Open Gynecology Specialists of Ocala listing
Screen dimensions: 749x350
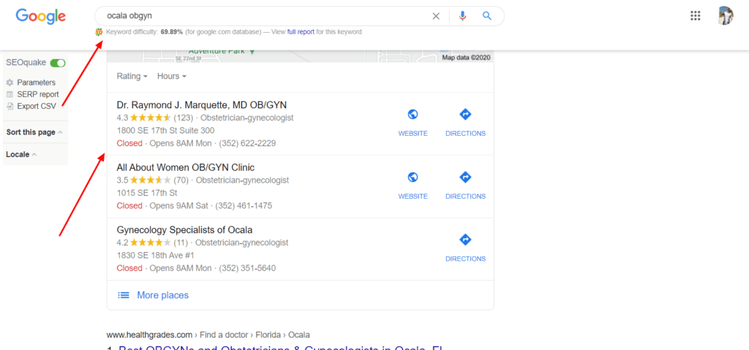click(184, 229)
